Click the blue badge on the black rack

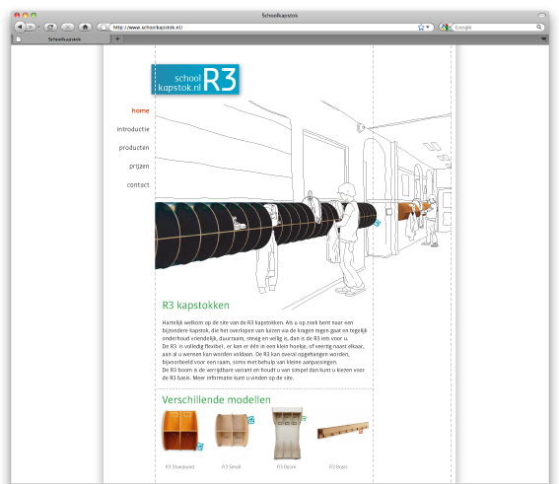[x=377, y=223]
